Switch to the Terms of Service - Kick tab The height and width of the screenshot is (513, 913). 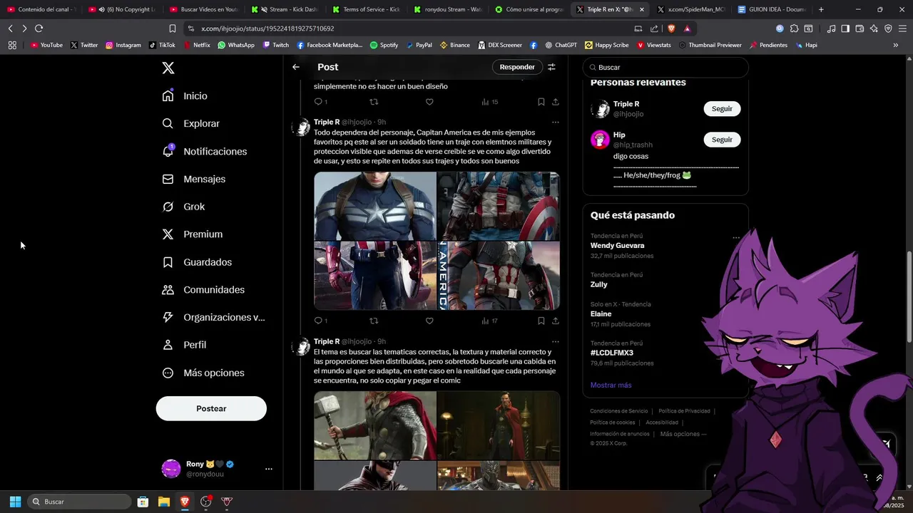[365, 9]
